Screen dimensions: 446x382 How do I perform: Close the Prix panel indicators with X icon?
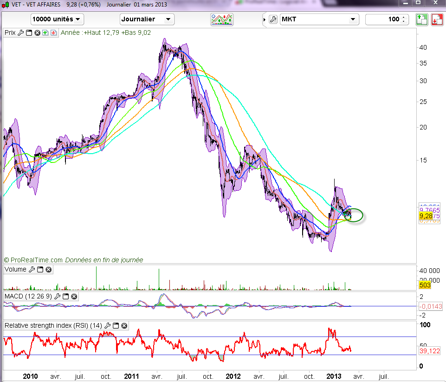(x=37, y=33)
